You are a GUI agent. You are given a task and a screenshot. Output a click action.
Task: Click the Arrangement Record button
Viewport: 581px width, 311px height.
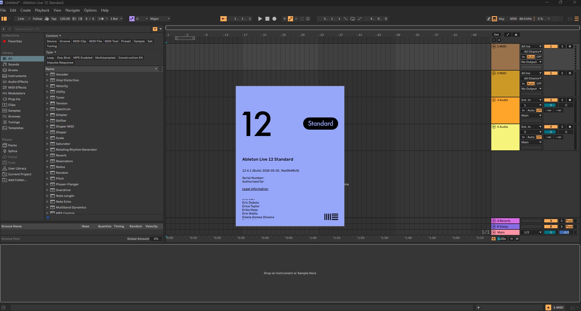coord(274,19)
